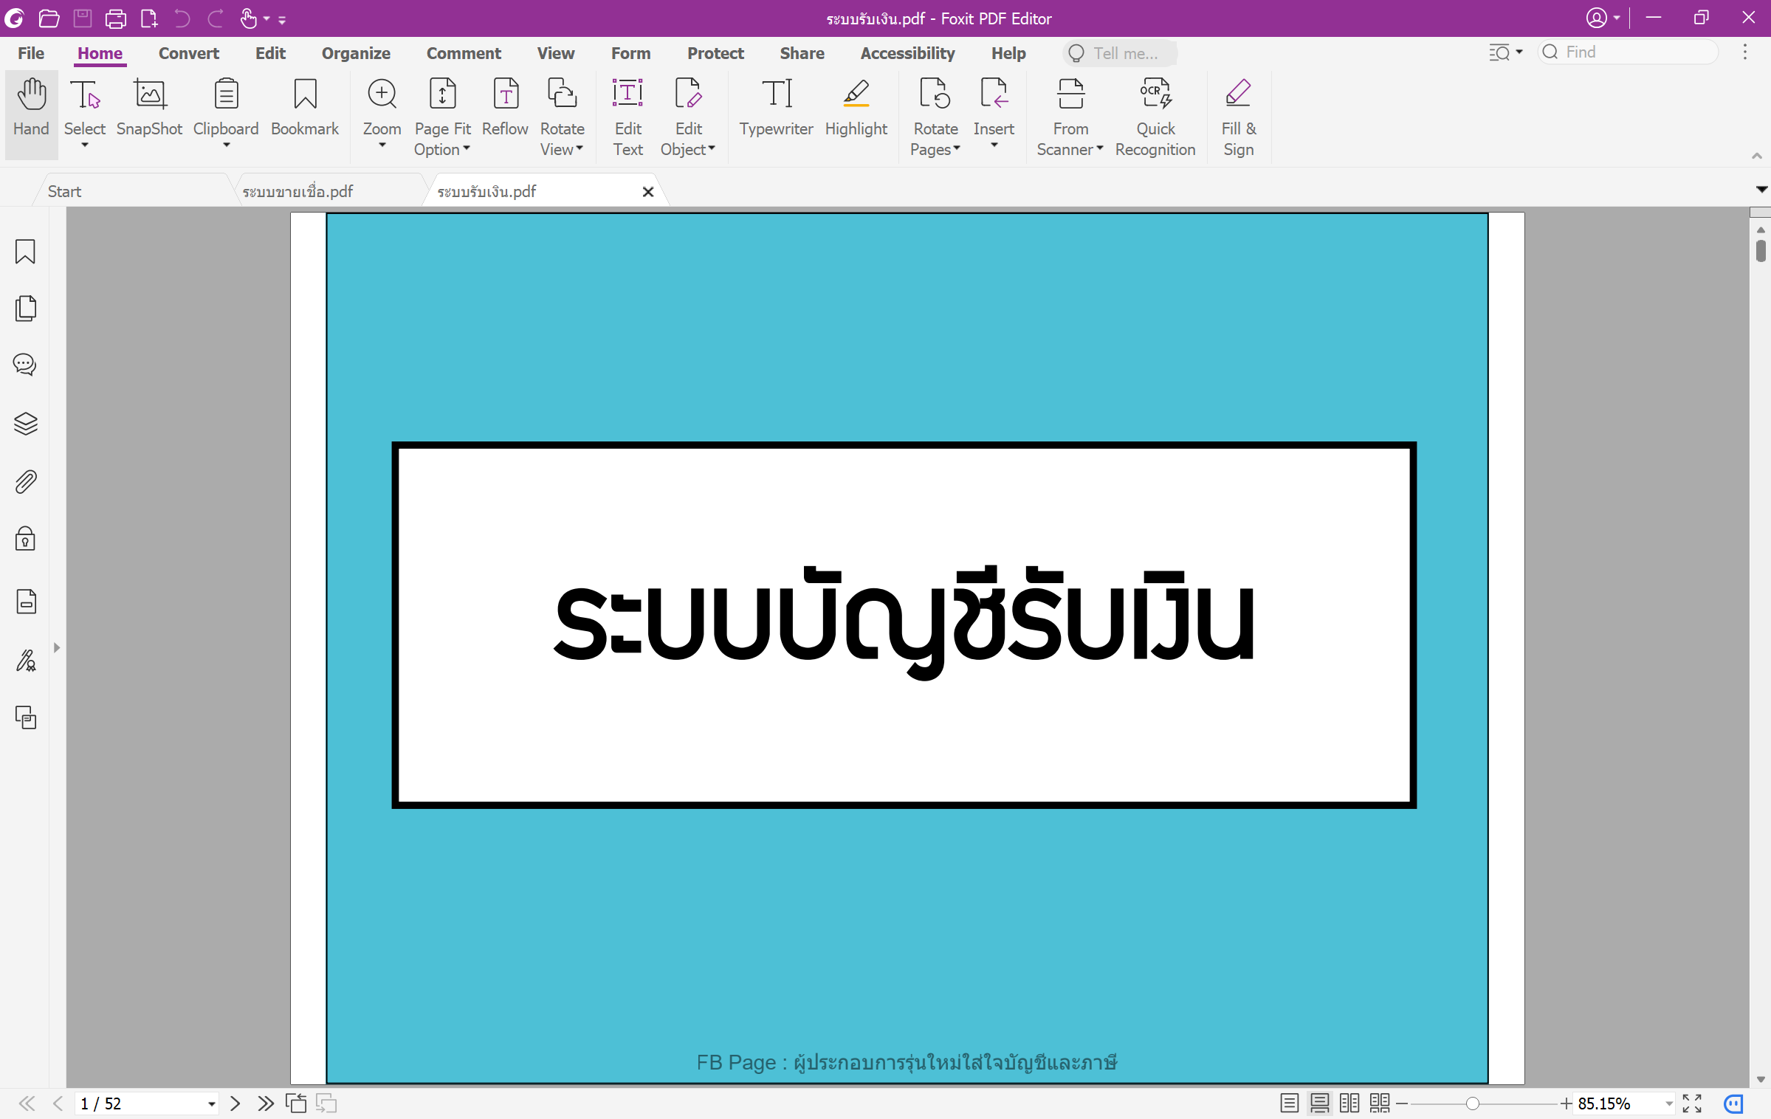Open file icon in quick access toolbar
The height and width of the screenshot is (1119, 1771).
tap(49, 18)
